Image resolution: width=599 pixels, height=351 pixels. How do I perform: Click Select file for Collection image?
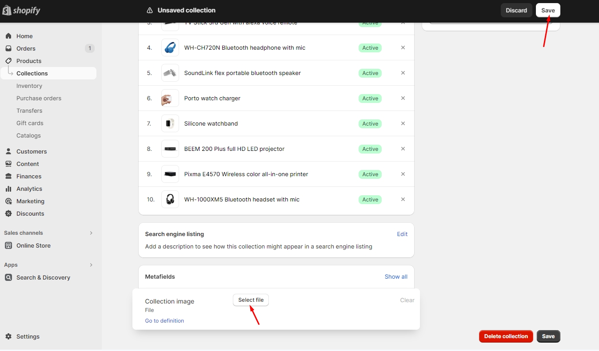pos(251,300)
